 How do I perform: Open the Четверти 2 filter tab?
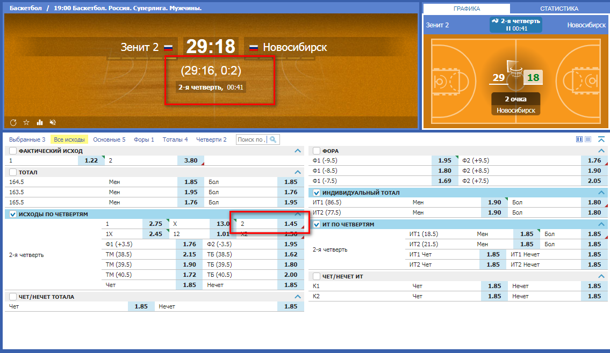tap(211, 139)
